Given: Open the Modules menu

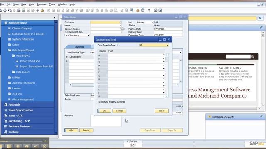Looking at the screenshot, I should (x=42, y=5).
